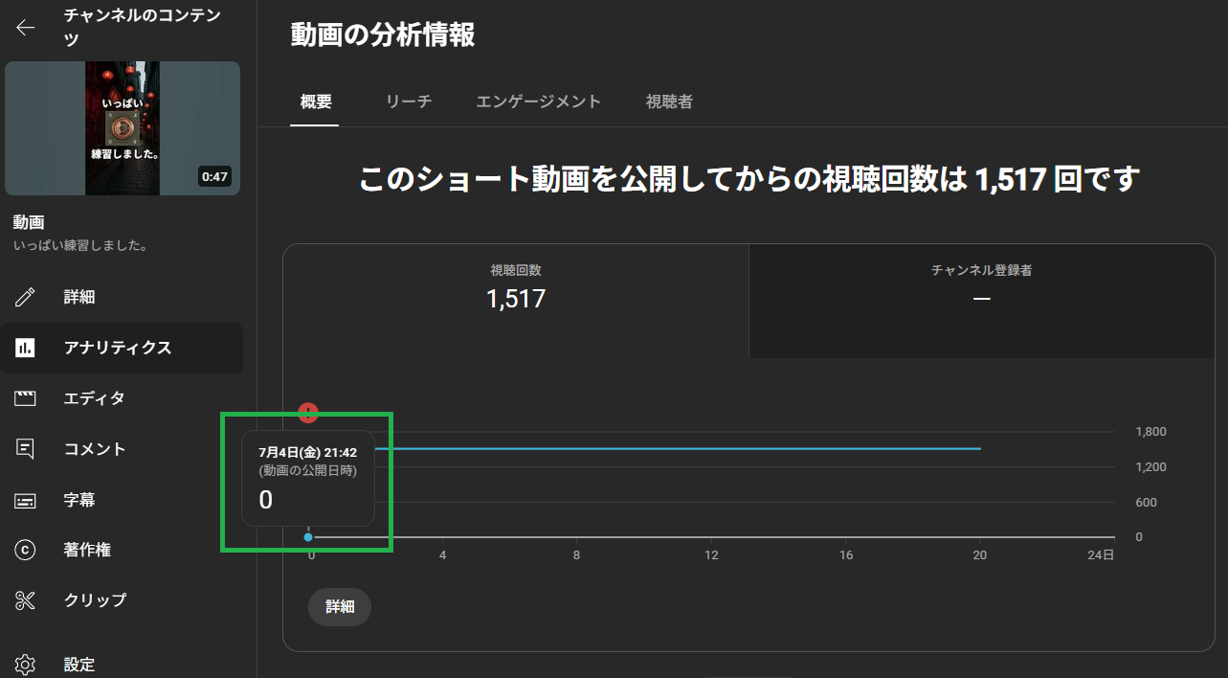Click the tooltip date 7月4日(金) 21:42
The width and height of the screenshot is (1228, 678).
(307, 452)
